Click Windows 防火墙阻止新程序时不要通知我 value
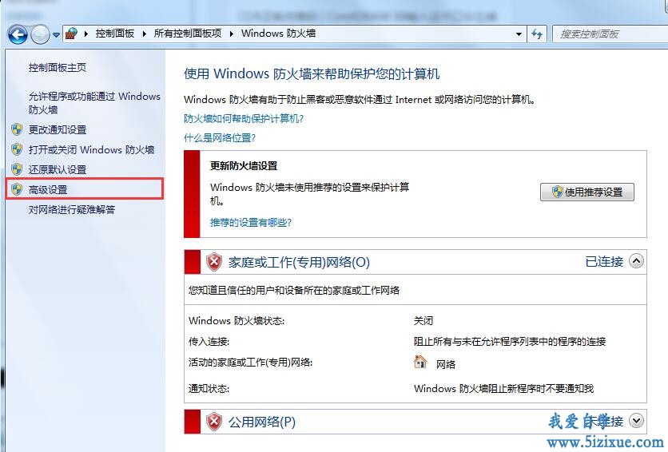 503,389
